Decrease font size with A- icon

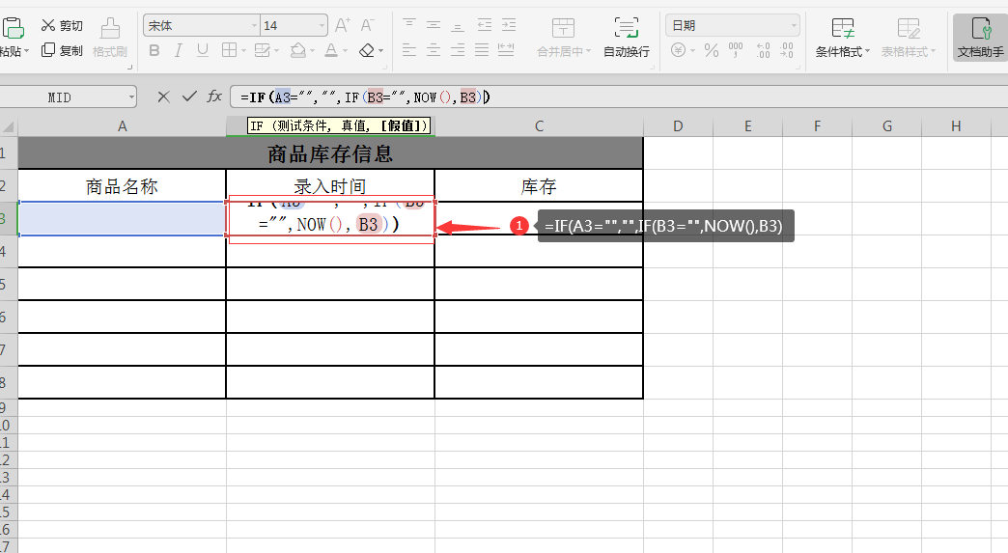(x=367, y=25)
